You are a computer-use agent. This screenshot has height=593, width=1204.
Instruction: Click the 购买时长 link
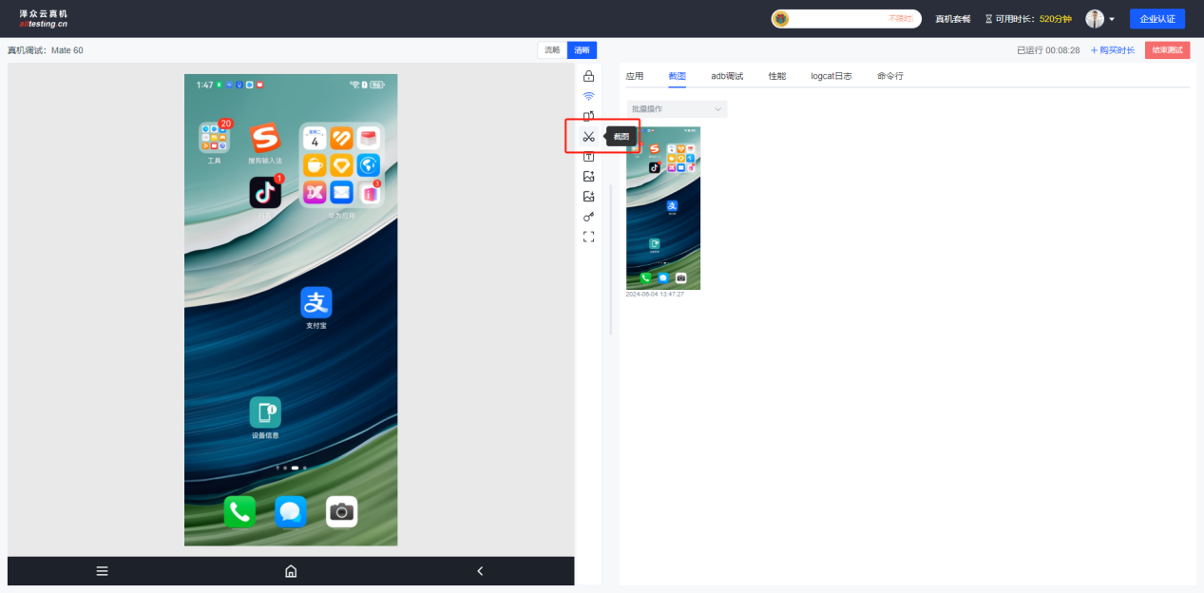[1112, 50]
